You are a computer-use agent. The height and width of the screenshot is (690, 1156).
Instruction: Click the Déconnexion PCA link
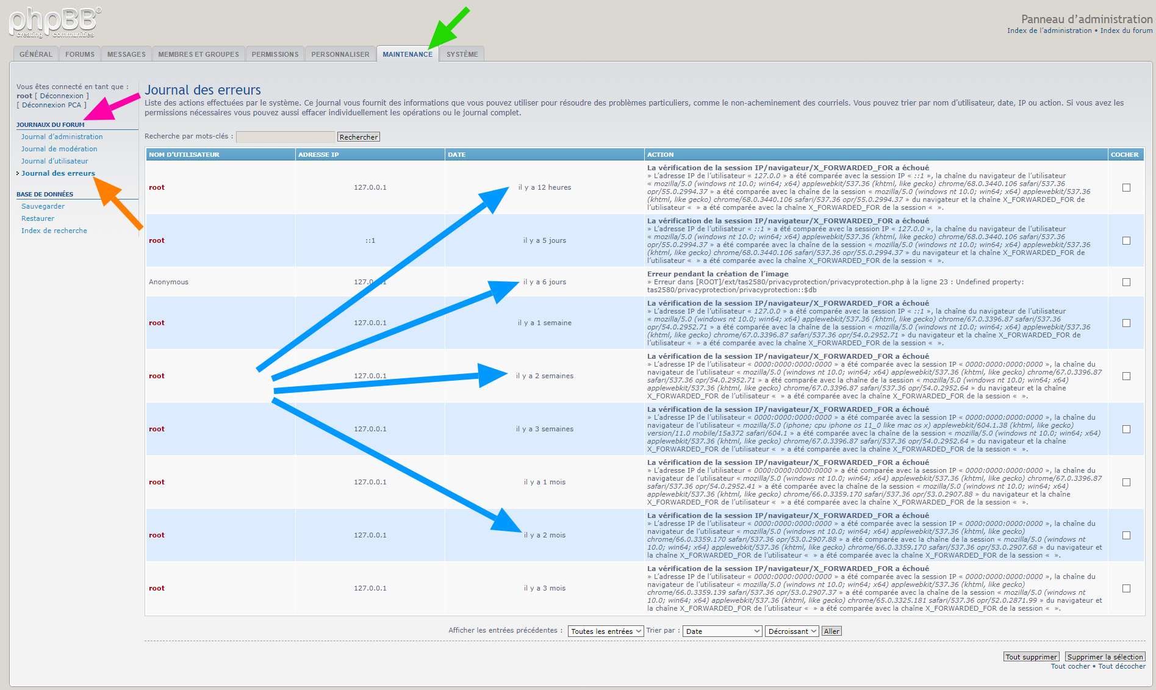tap(51, 105)
